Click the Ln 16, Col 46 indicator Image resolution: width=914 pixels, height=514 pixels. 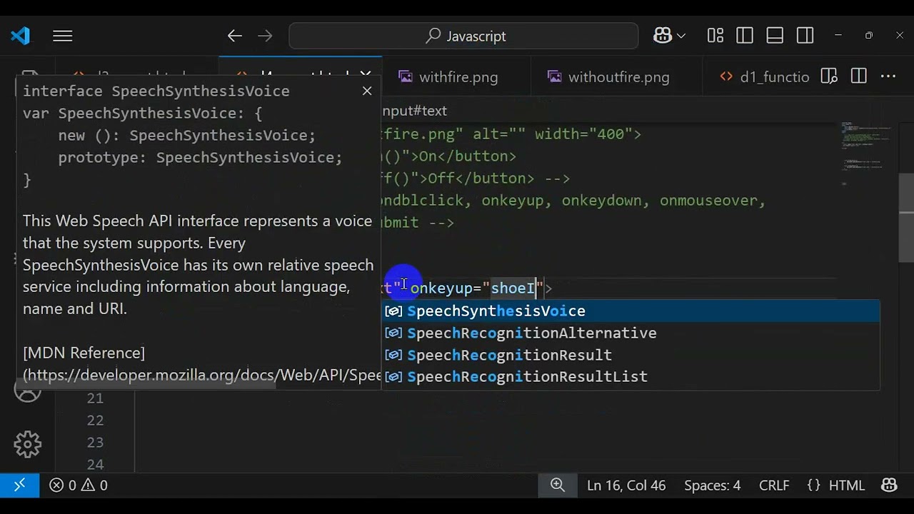click(626, 485)
